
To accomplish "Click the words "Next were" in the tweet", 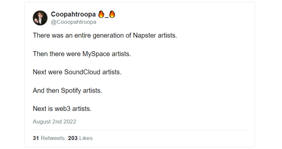I will (48, 72).
